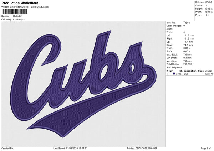Click the Color changes value 0
Viewport: 214px width, 151px height.
click(x=184, y=26)
